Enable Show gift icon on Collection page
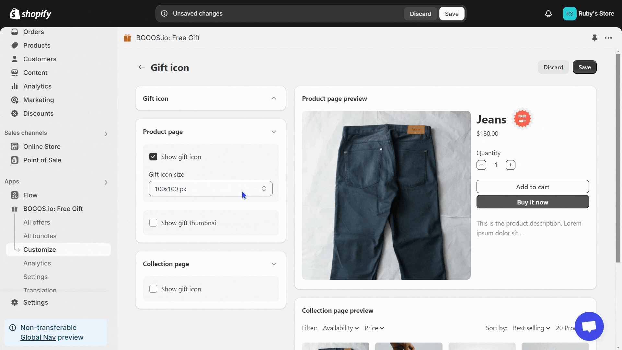 [x=153, y=289]
